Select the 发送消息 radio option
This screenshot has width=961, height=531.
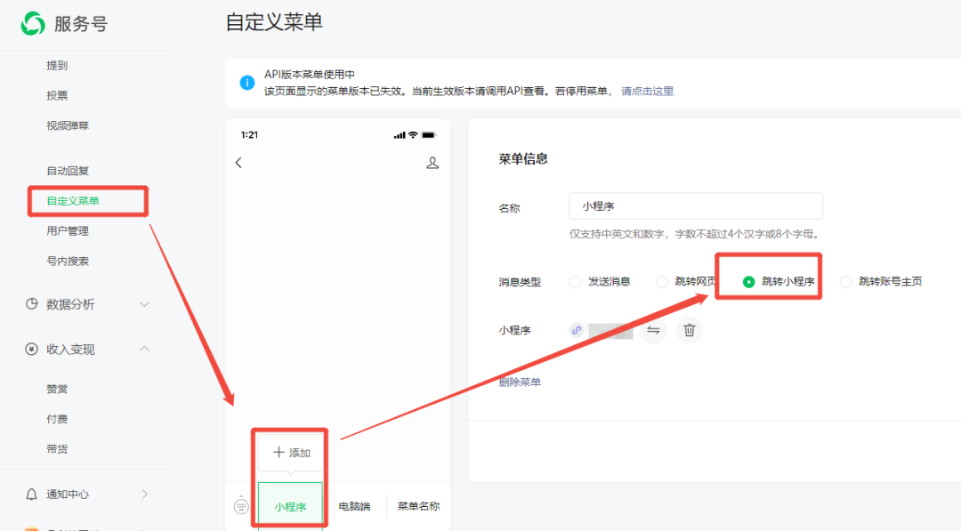tap(575, 282)
